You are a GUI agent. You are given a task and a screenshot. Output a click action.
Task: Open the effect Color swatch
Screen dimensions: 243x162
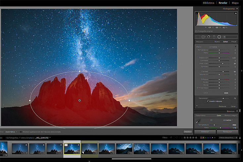(x=226, y=93)
